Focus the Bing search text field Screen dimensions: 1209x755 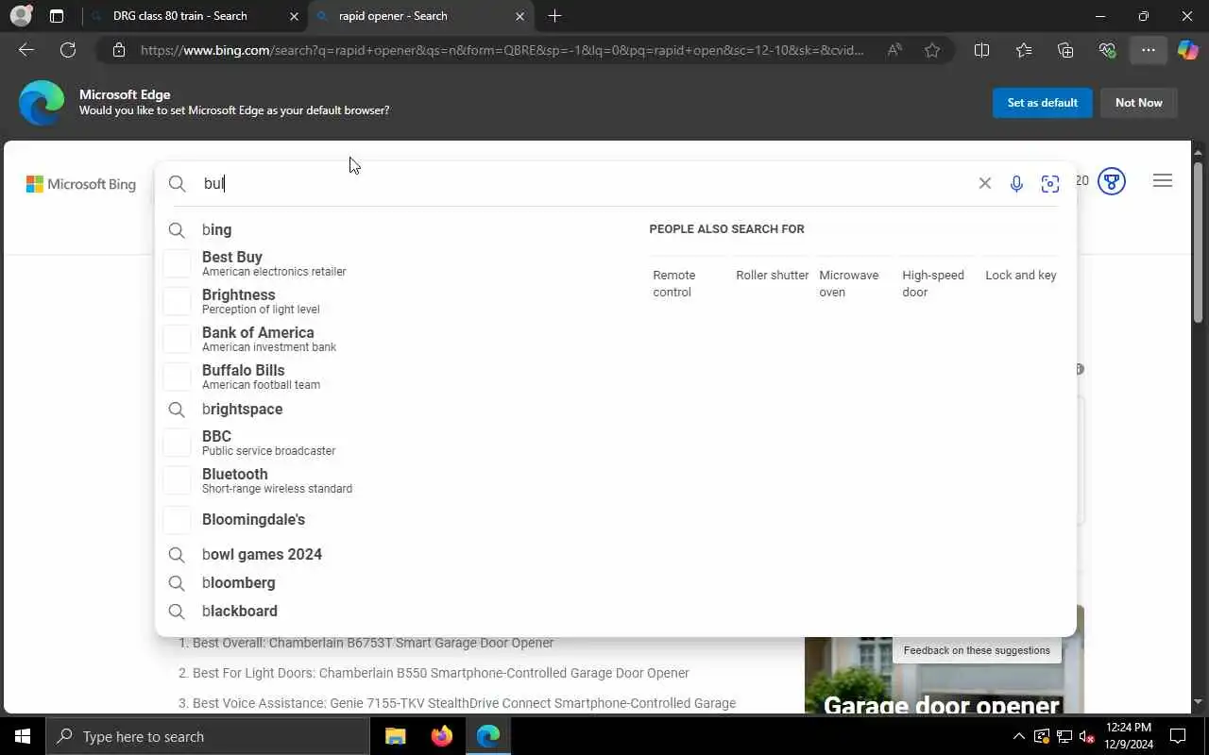coord(586,183)
